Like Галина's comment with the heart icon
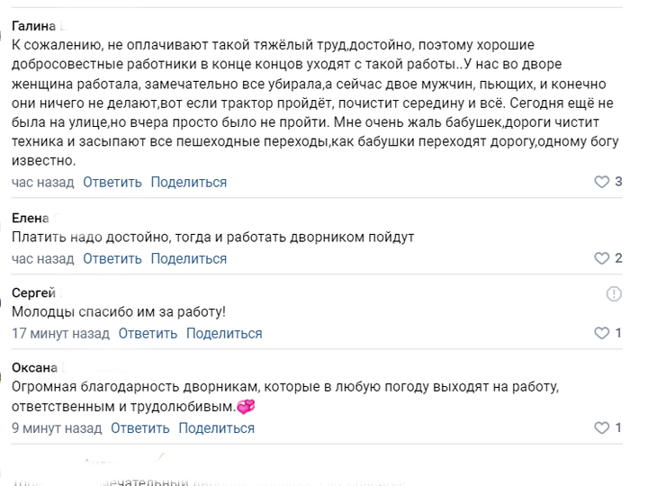 (602, 182)
